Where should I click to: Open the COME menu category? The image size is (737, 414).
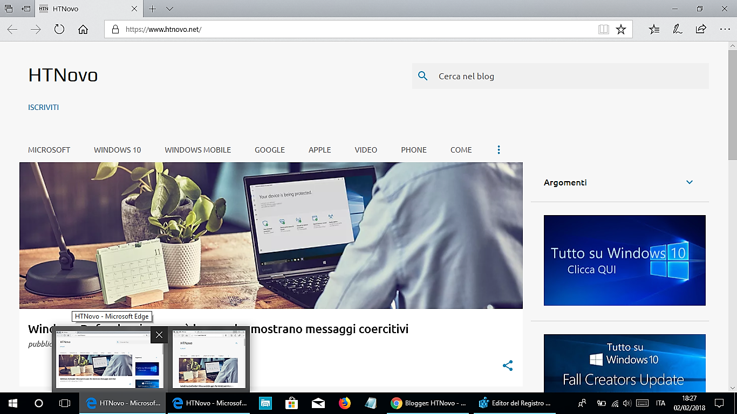click(x=461, y=150)
